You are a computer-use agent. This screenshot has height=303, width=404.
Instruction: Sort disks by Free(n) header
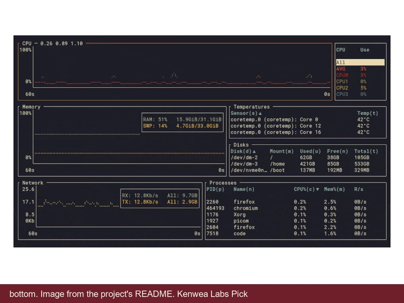[337, 151]
